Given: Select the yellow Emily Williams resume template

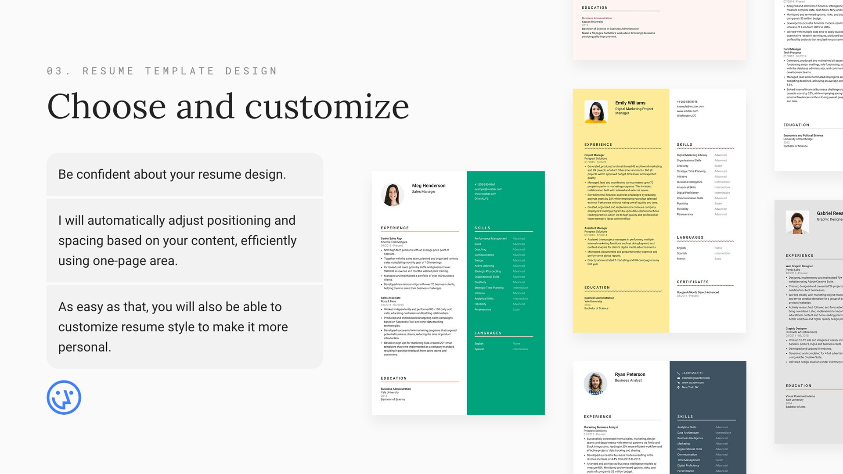Looking at the screenshot, I should [x=621, y=263].
